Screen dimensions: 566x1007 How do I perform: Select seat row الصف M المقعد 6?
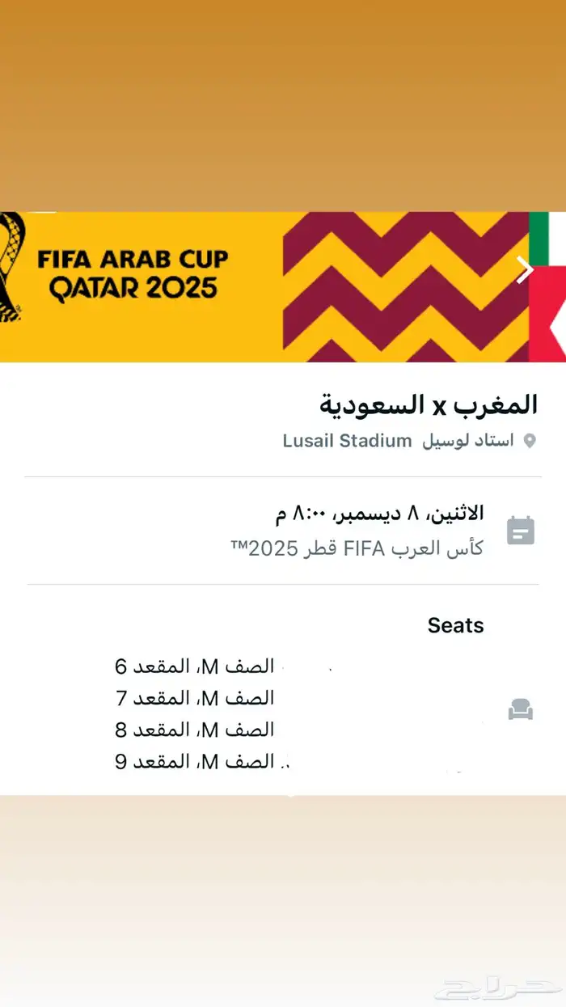(194, 665)
